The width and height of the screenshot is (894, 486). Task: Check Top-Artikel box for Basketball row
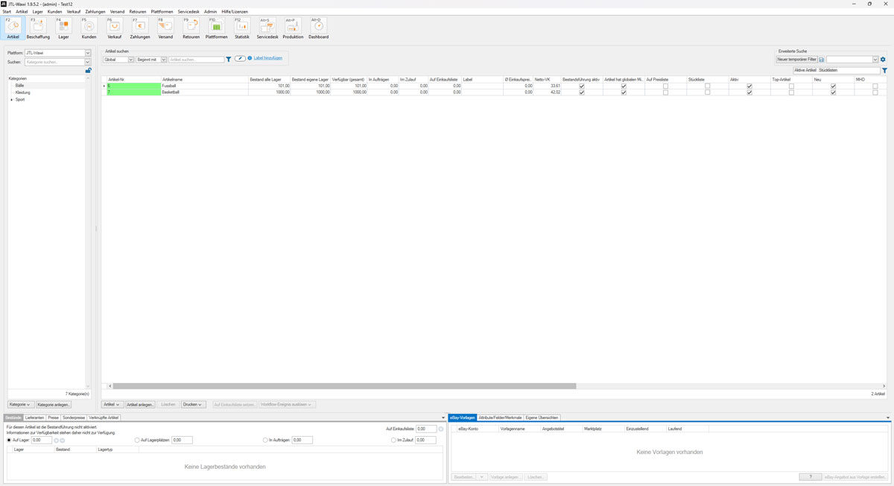tap(791, 92)
